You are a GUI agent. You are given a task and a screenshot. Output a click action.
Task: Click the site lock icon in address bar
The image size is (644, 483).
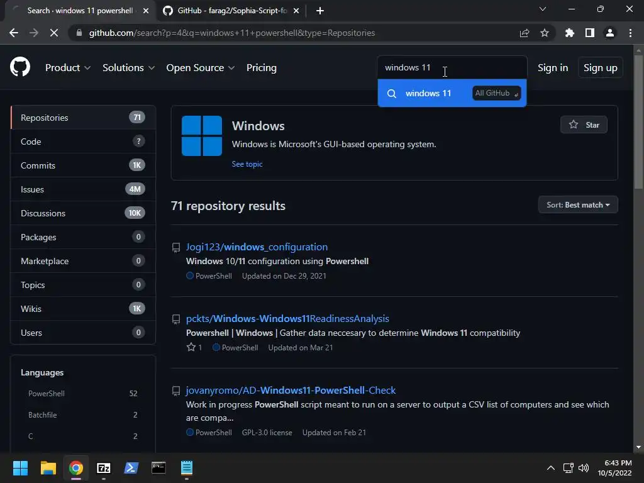tap(79, 33)
